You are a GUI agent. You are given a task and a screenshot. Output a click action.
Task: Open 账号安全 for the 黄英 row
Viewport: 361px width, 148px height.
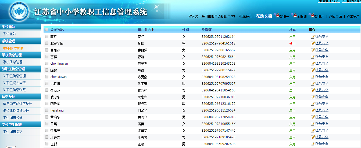(x=322, y=124)
